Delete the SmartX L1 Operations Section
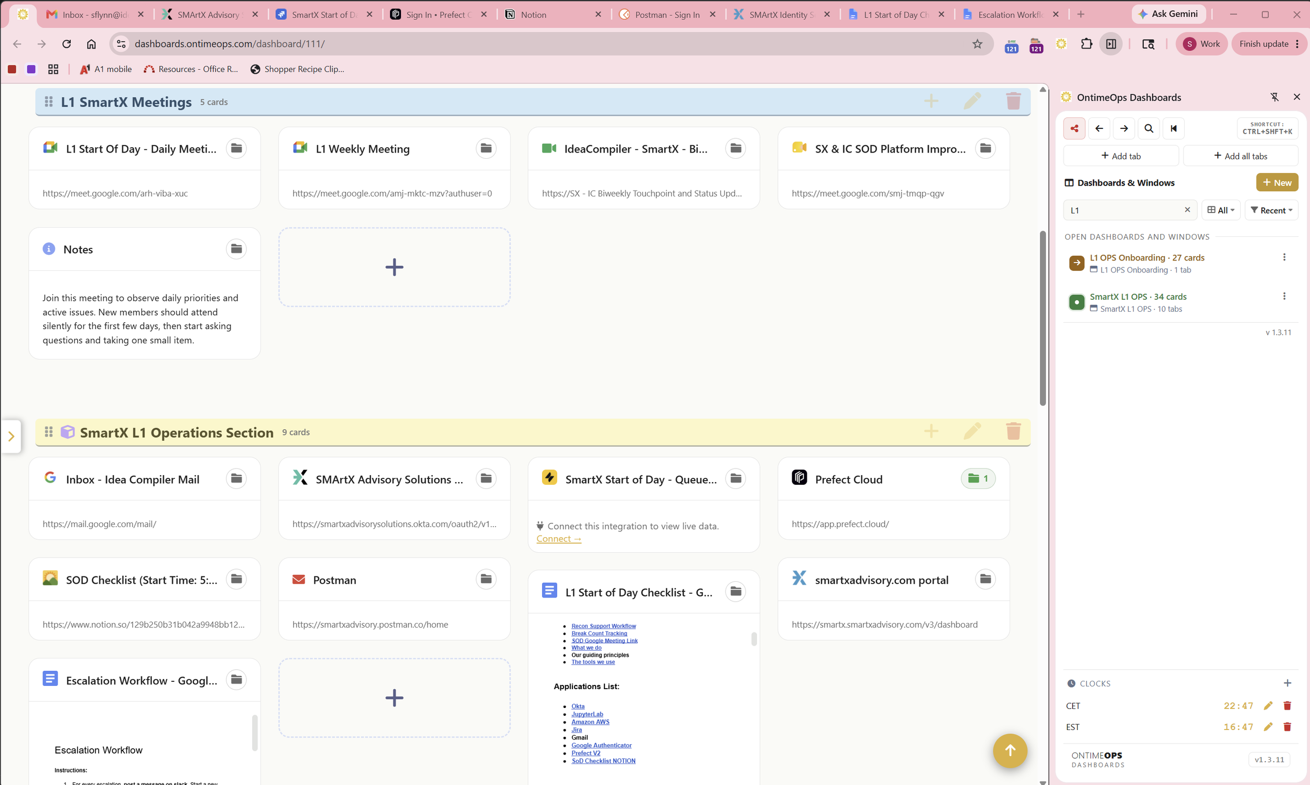This screenshot has height=785, width=1310. click(1013, 432)
